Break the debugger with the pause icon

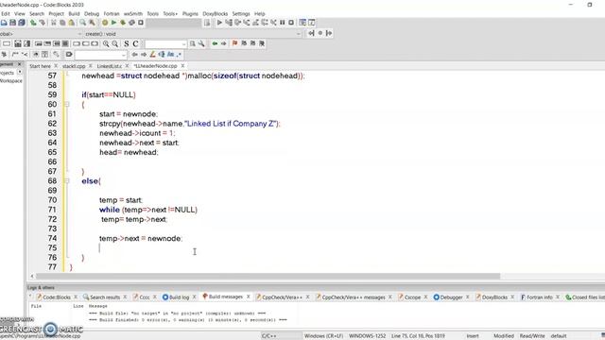point(283,23)
